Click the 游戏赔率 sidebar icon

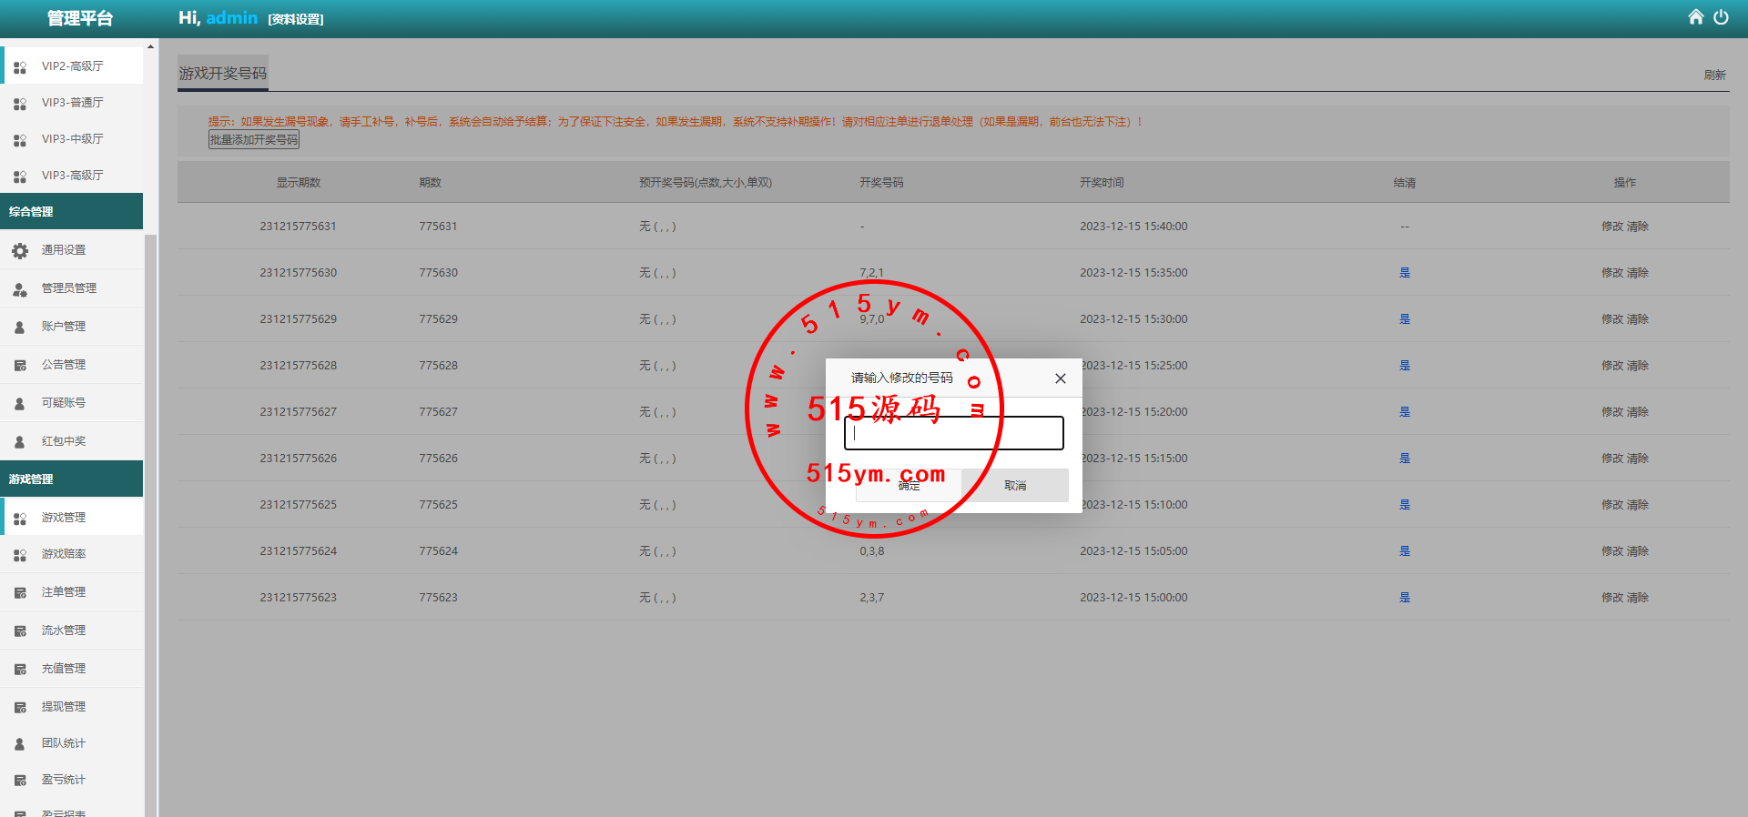20,555
